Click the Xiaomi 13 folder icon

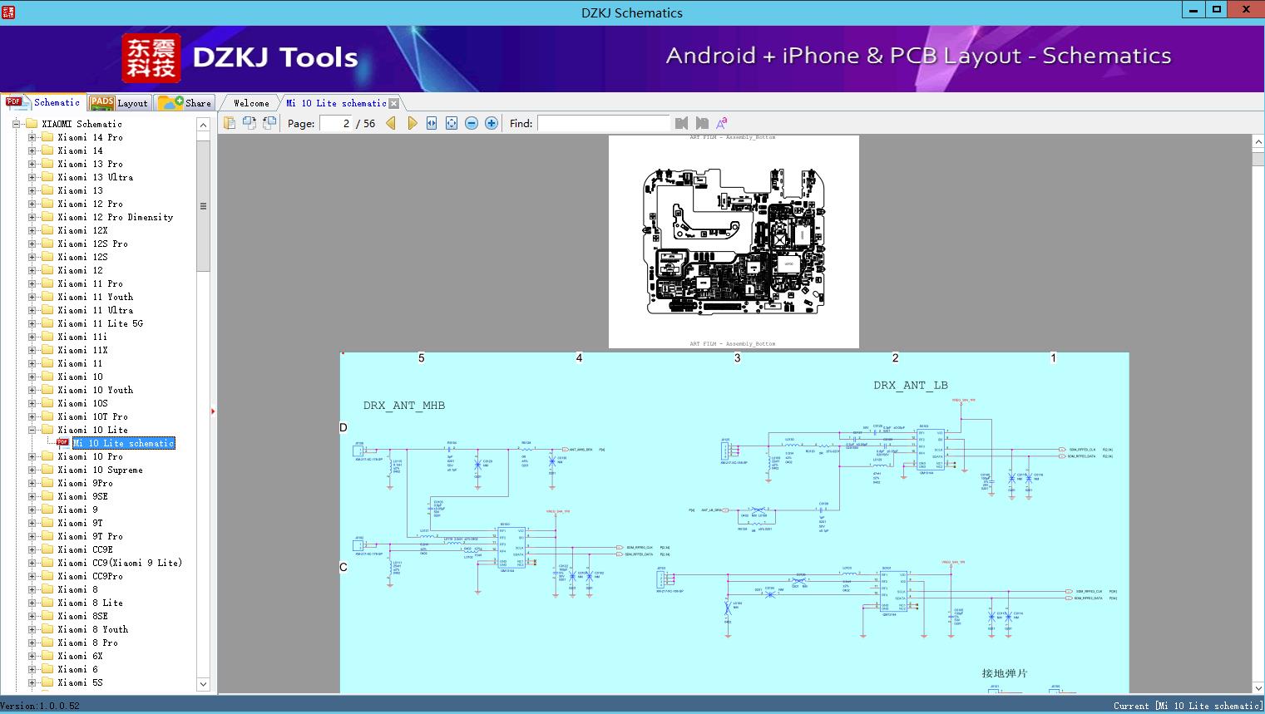47,190
